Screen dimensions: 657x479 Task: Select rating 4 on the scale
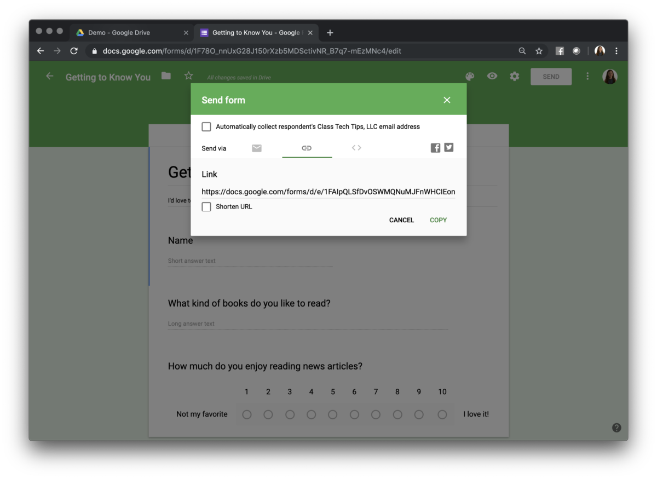[x=311, y=414]
